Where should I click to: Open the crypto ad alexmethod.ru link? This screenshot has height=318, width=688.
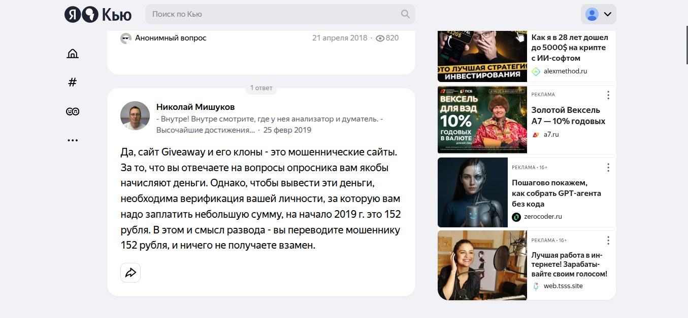(x=565, y=71)
